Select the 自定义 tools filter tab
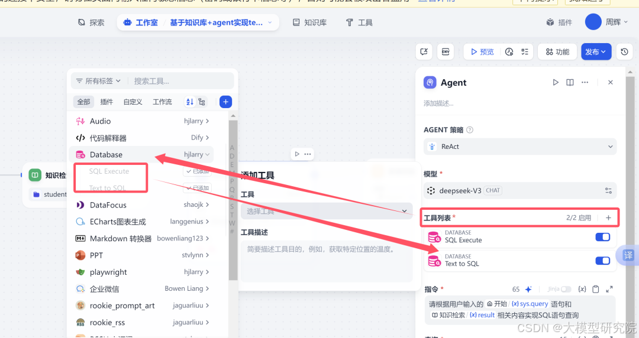 point(133,102)
